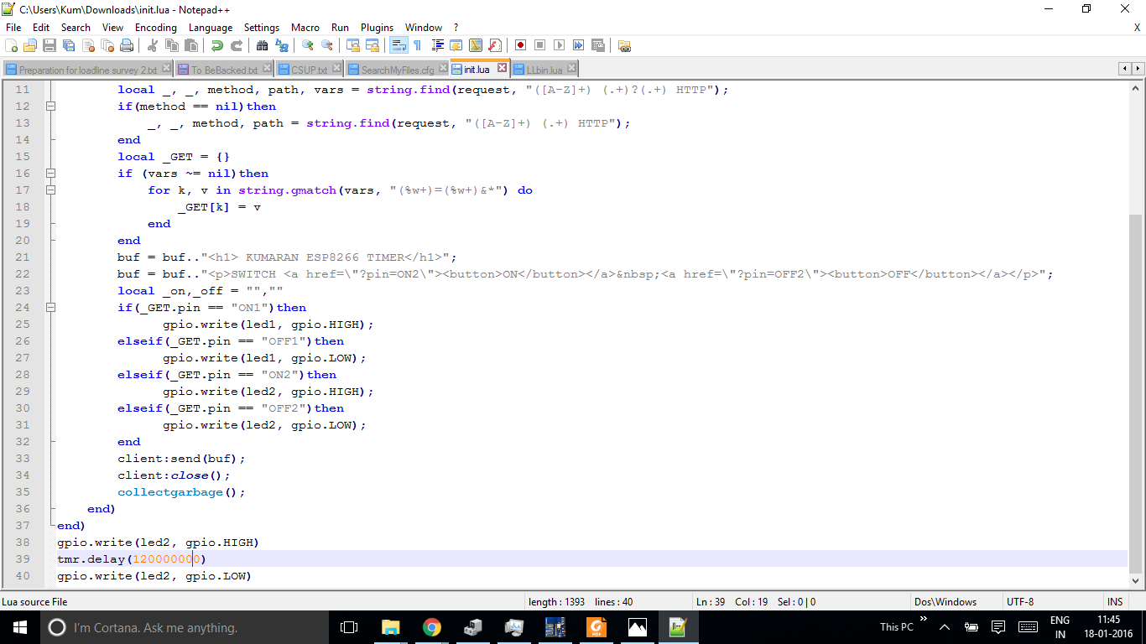
Task: Toggle the Function List toolbar icon
Action: [495, 45]
